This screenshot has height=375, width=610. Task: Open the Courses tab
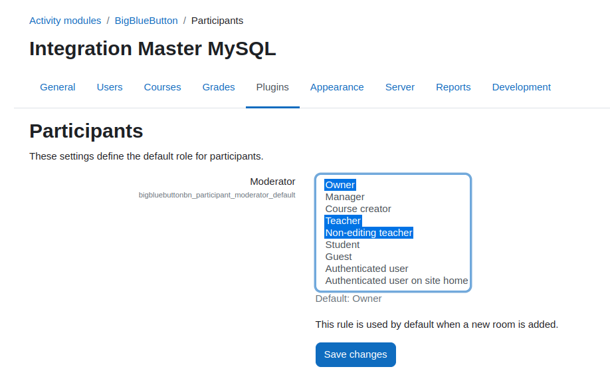pyautogui.click(x=162, y=87)
